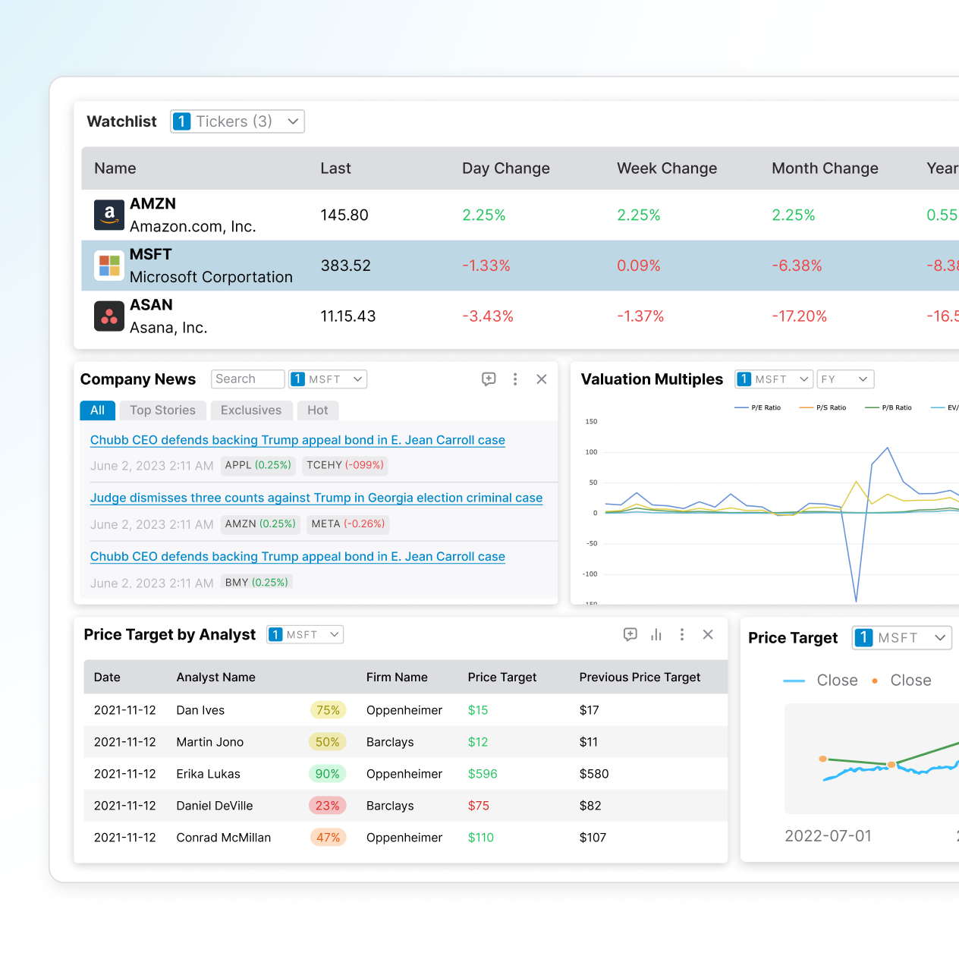This screenshot has height=959, width=959.
Task: Close the Price Target by Analyst panel
Action: click(x=708, y=634)
